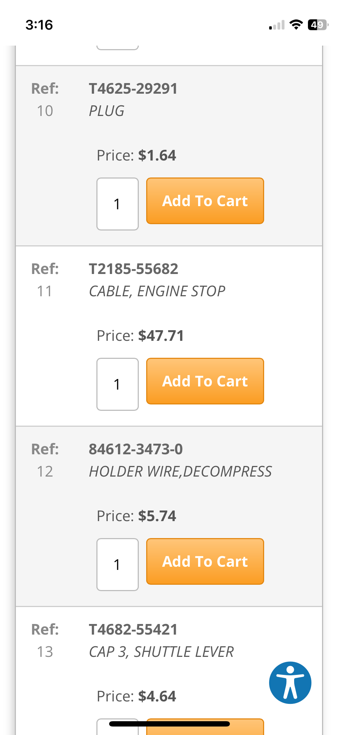
Task: Open the accessibility options widget
Action: pos(290,682)
